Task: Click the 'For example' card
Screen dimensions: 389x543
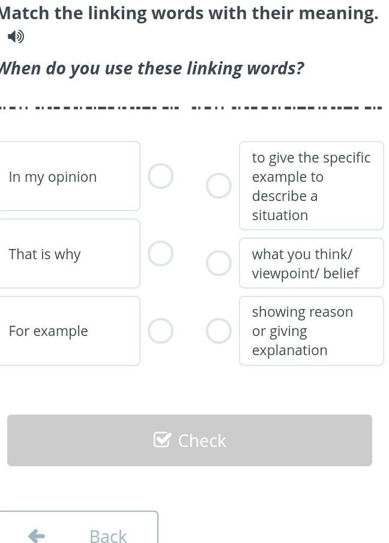Action: click(69, 331)
